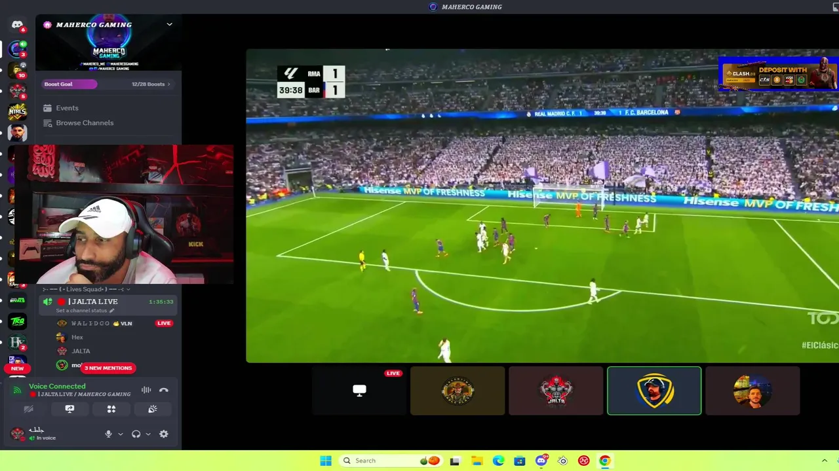Image resolution: width=839 pixels, height=471 pixels.
Task: Open the server icon with 5 badge
Action: [18, 91]
